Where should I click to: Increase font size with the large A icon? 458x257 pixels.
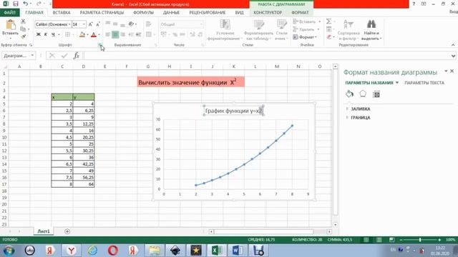pos(90,24)
